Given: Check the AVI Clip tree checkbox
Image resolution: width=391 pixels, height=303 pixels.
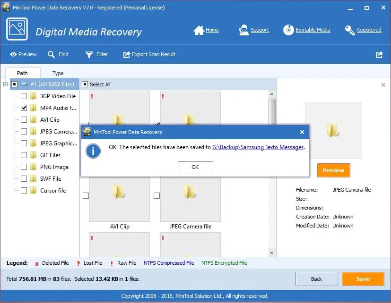Looking at the screenshot, I should 24,120.
